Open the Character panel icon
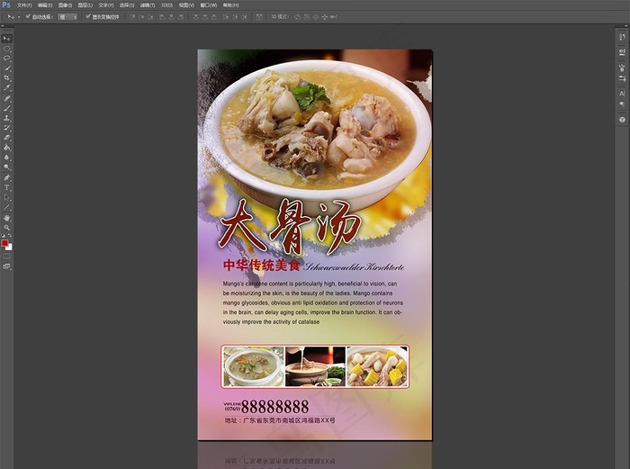The height and width of the screenshot is (469, 630). point(622,94)
